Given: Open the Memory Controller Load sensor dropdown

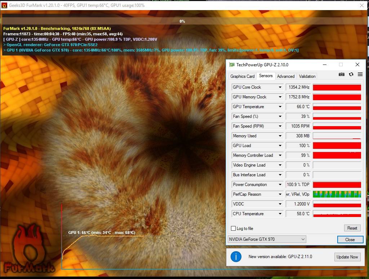Looking at the screenshot, I should (x=280, y=155).
